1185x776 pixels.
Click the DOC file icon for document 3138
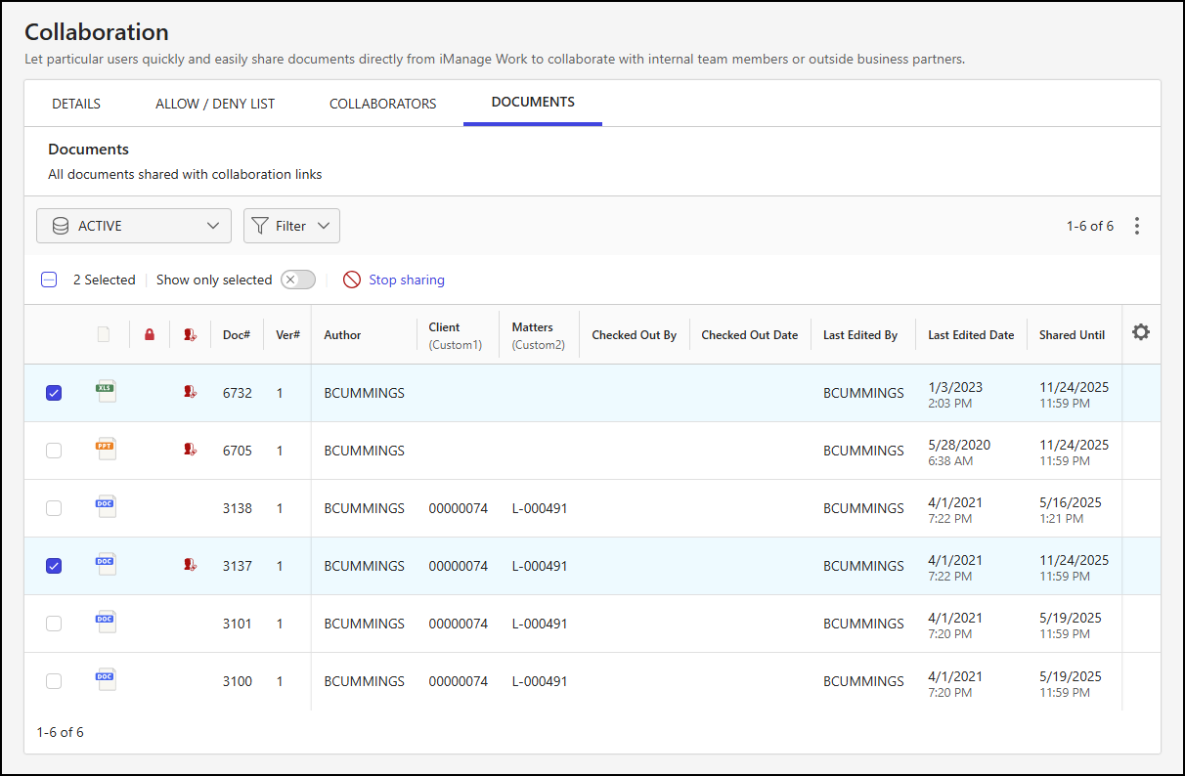pyautogui.click(x=106, y=506)
